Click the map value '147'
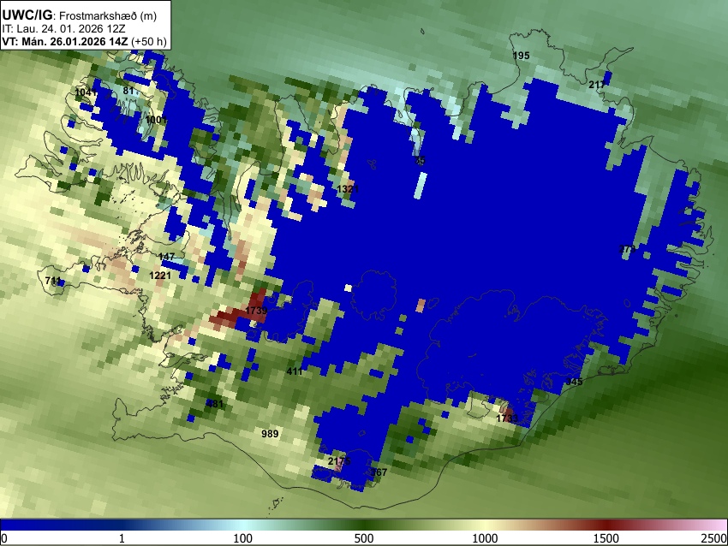The height and width of the screenshot is (546, 728). coord(167,257)
